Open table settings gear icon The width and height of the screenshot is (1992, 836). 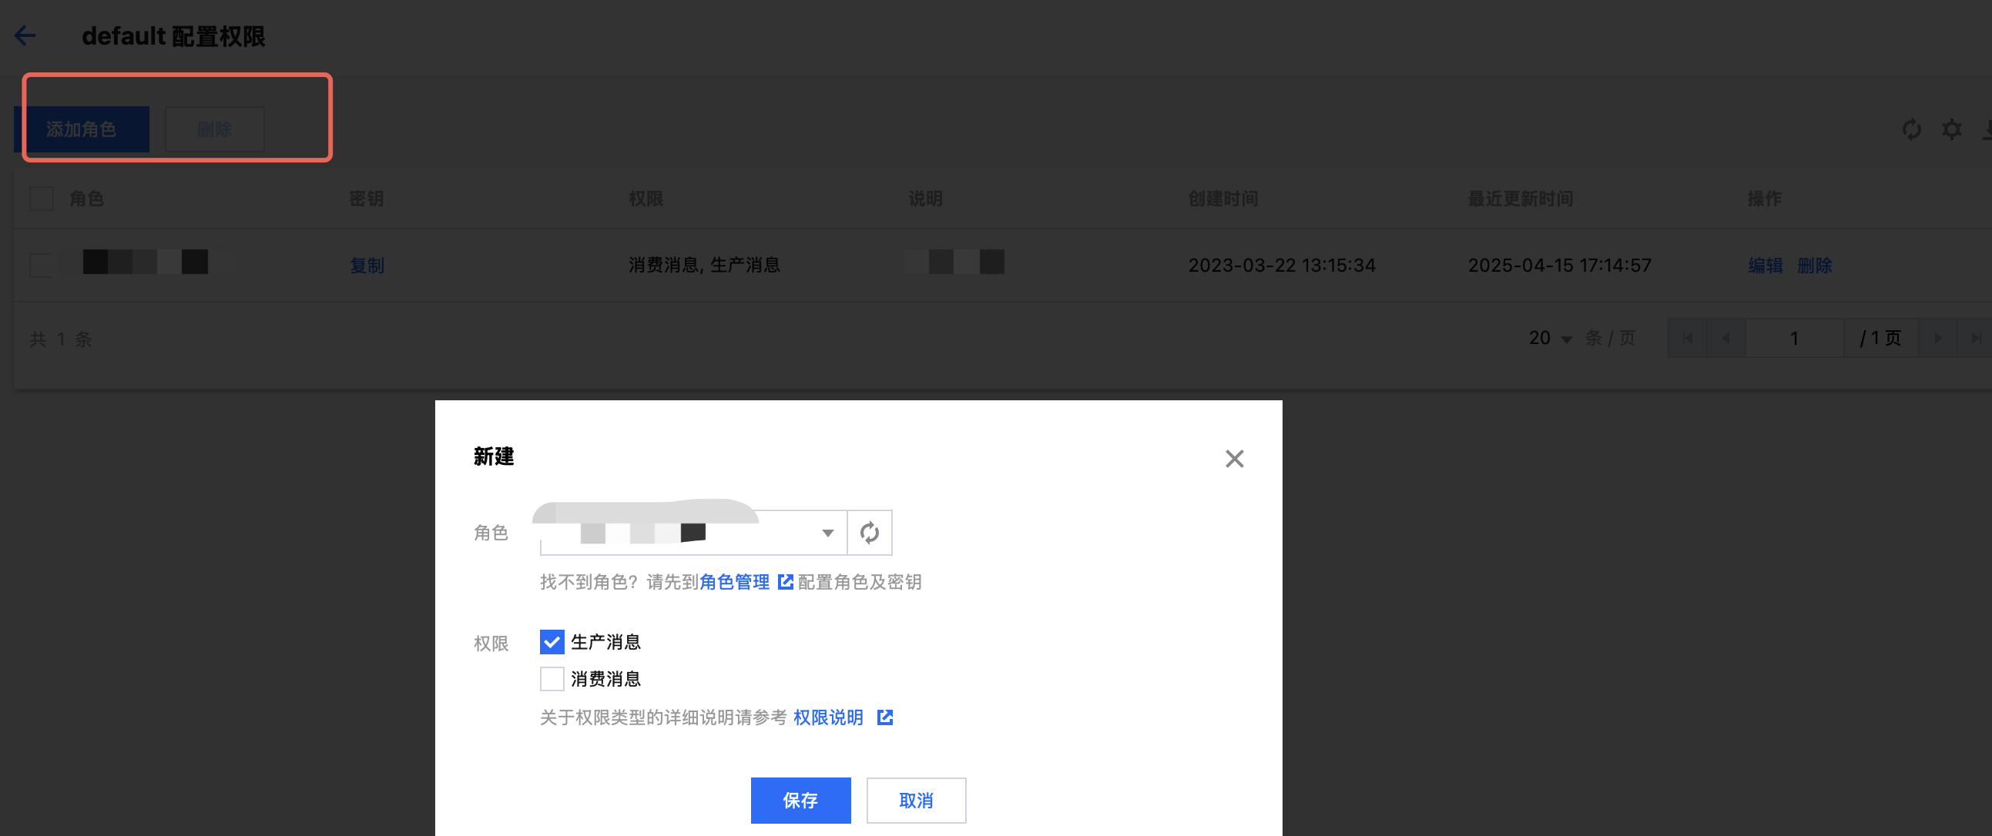pyautogui.click(x=1952, y=129)
